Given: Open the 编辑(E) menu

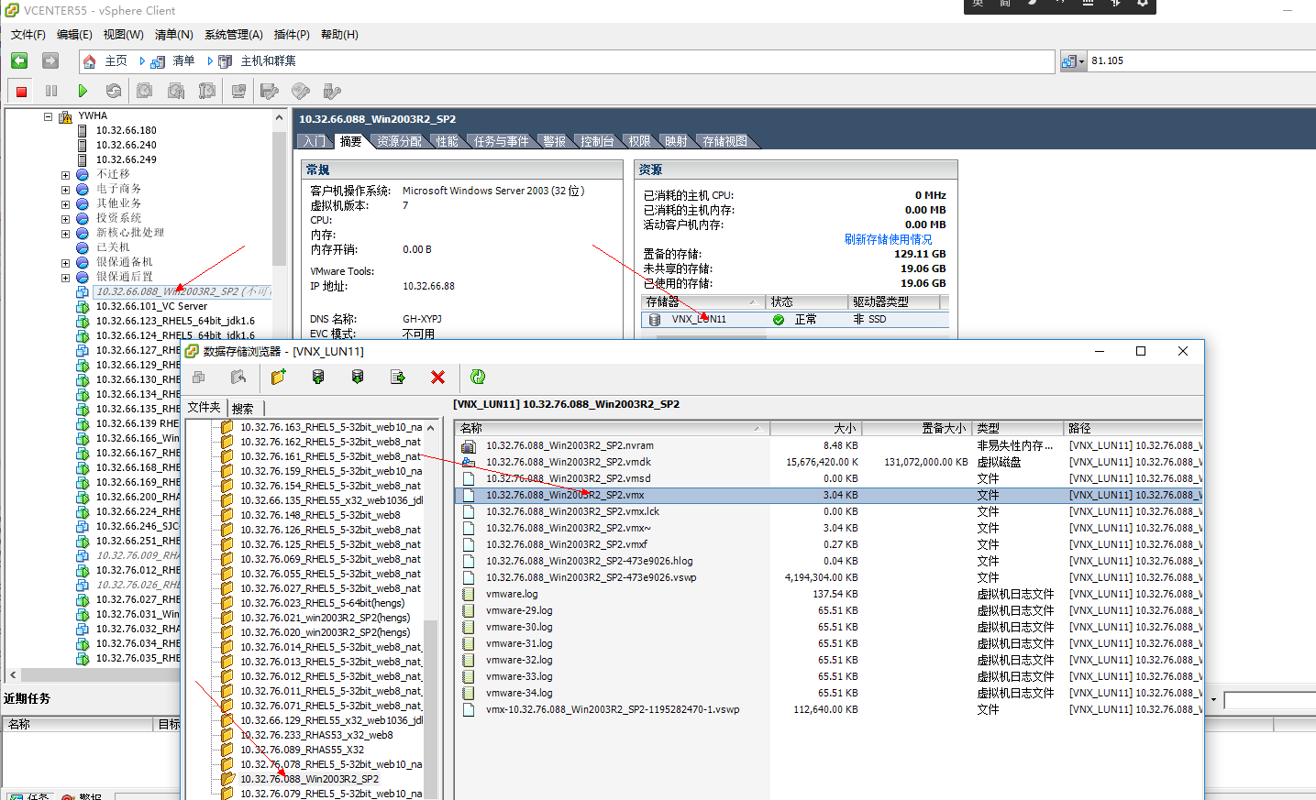Looking at the screenshot, I should click(x=74, y=35).
